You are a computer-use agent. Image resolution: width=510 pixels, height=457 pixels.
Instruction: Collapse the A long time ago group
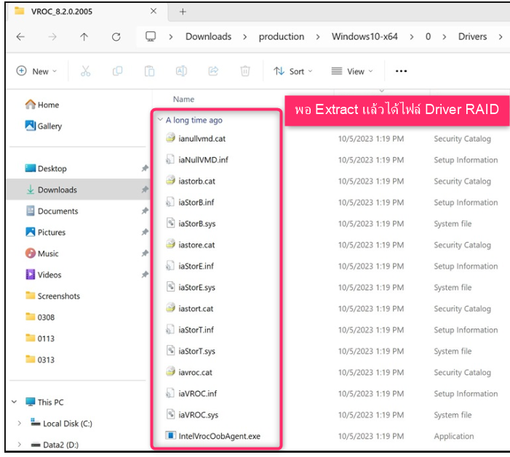pos(160,120)
